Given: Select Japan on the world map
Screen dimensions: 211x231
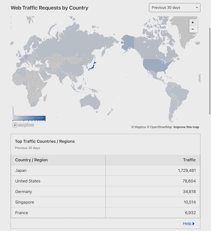Looking at the screenshot, I should tap(92, 67).
